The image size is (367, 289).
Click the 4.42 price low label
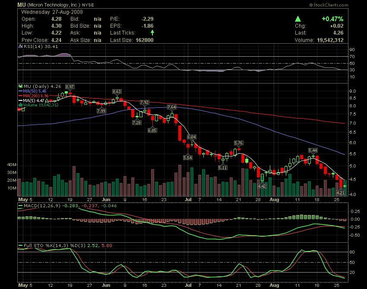262,186
